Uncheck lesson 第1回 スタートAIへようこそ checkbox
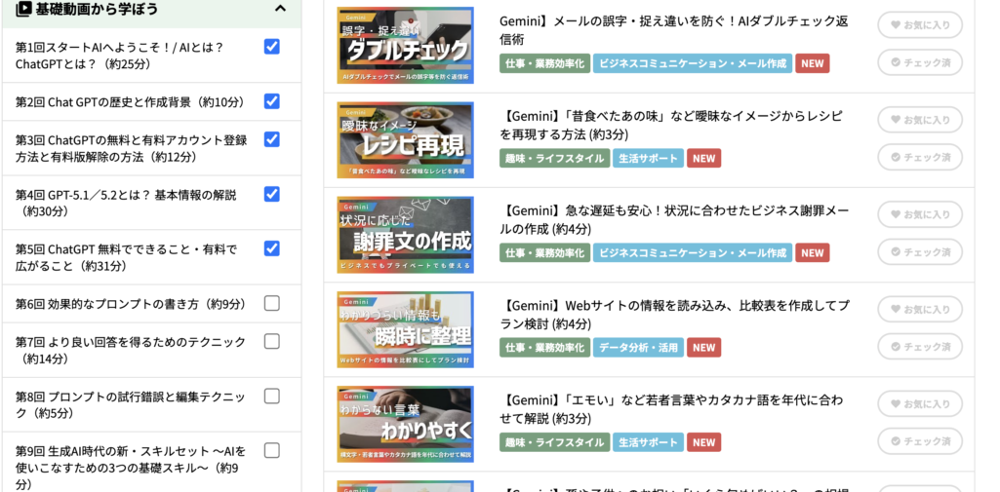Screen dimensions: 1000x492 [x=271, y=47]
